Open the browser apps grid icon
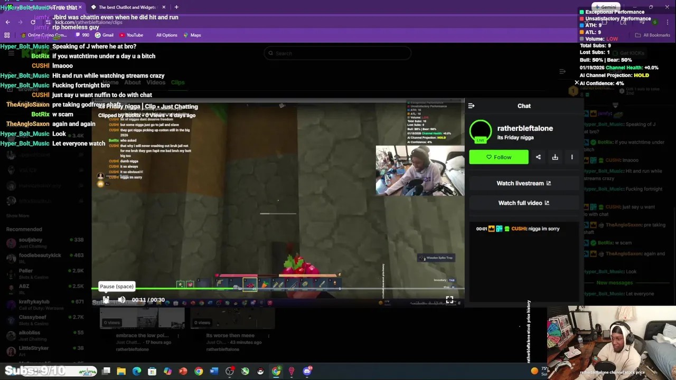The width and height of the screenshot is (676, 380). pyautogui.click(x=7, y=35)
